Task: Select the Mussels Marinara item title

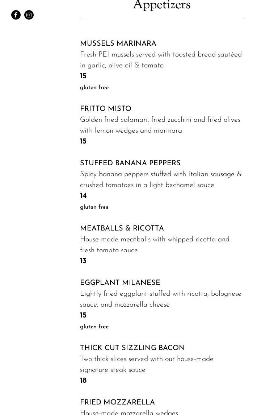Action: pyautogui.click(x=118, y=44)
